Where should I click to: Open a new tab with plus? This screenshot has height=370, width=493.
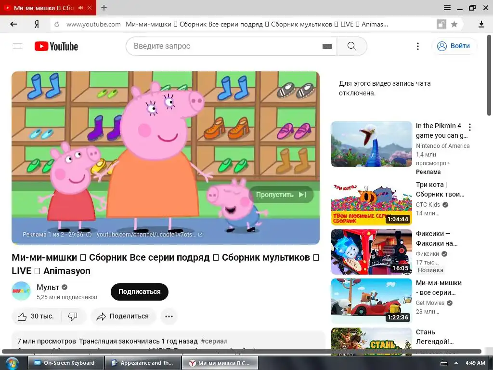[104, 8]
